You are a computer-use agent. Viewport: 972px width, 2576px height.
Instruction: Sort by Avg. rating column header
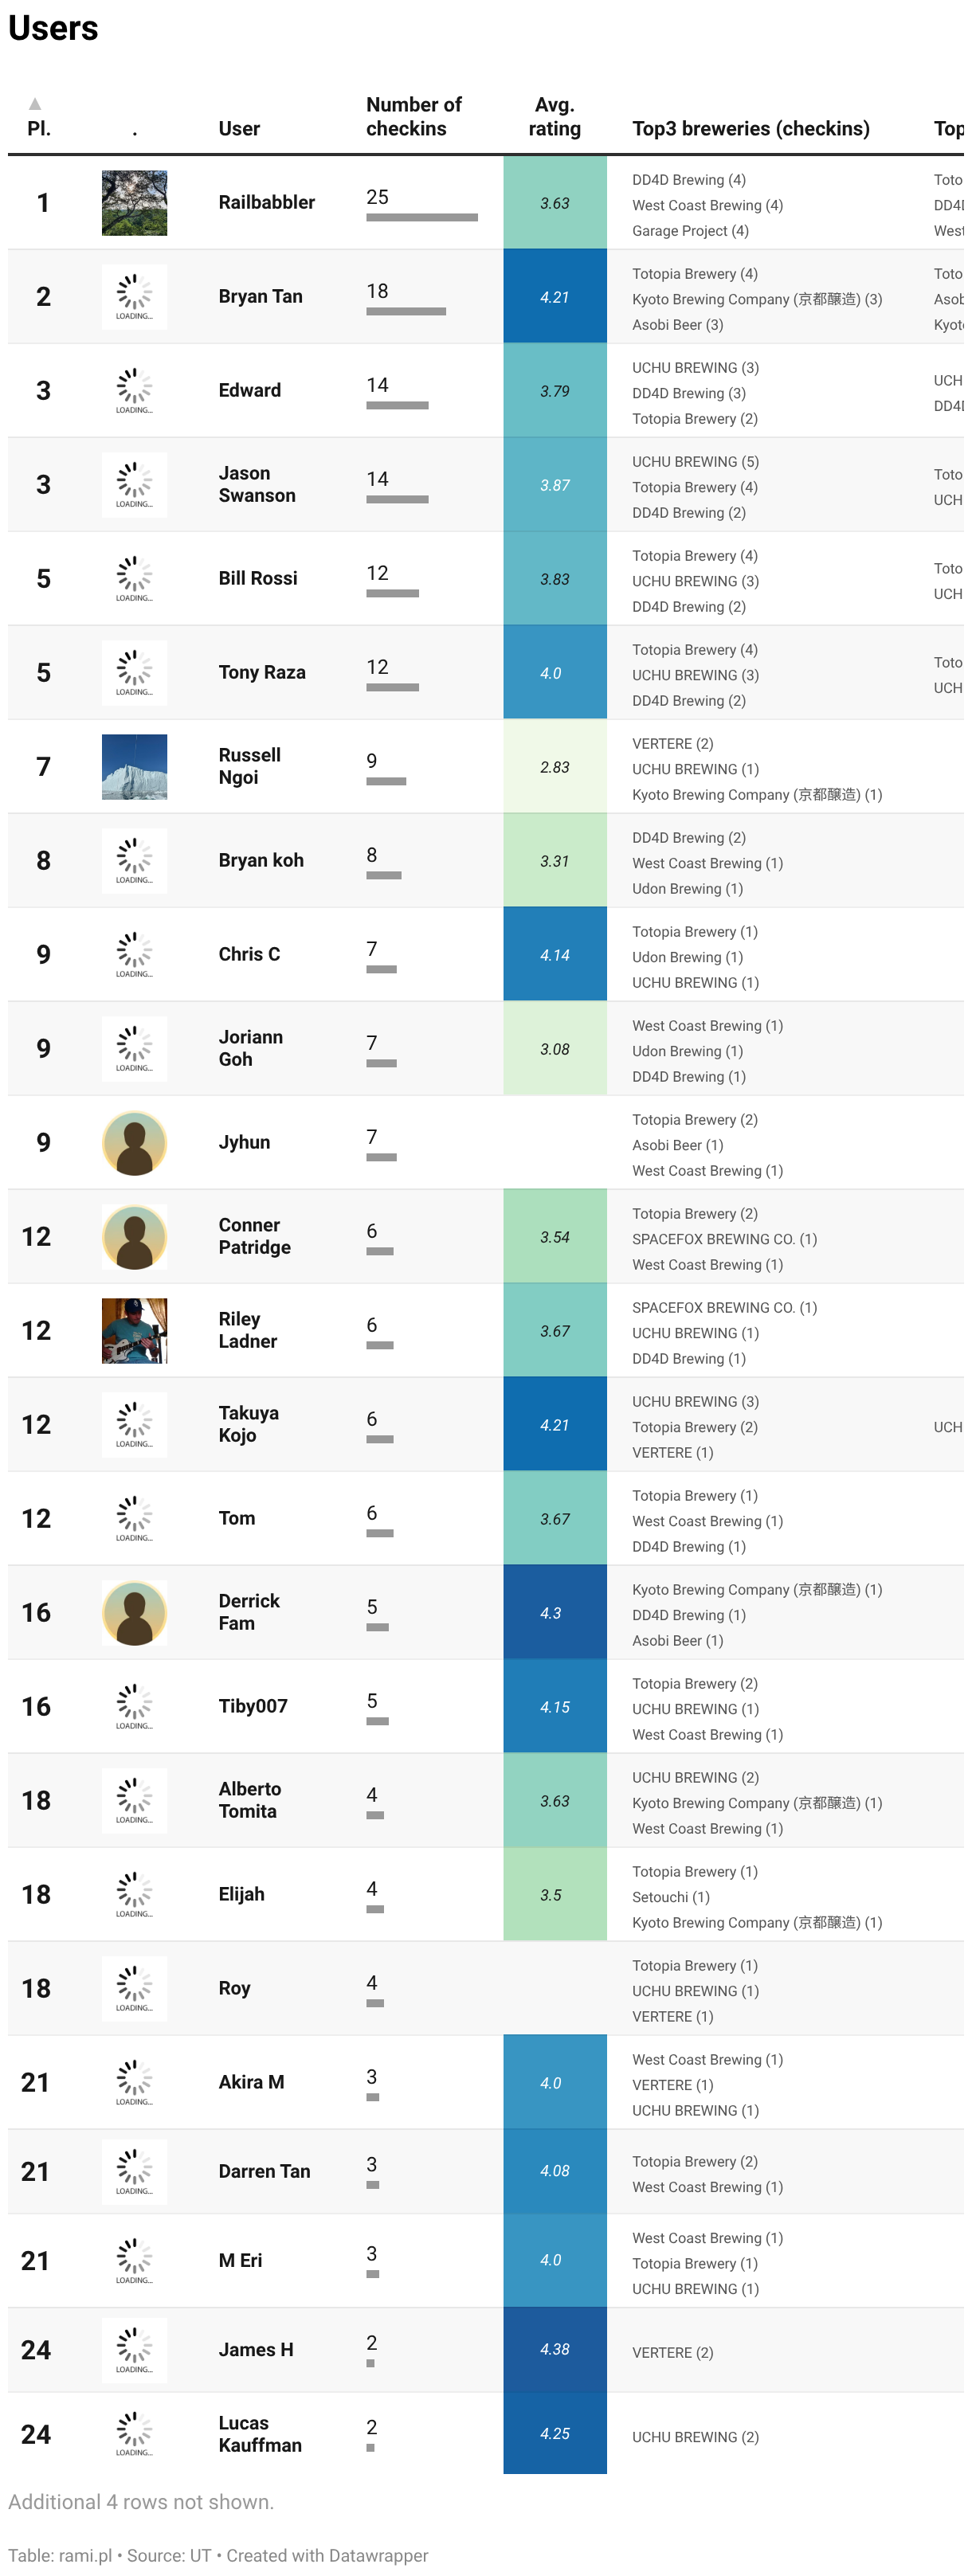point(554,117)
